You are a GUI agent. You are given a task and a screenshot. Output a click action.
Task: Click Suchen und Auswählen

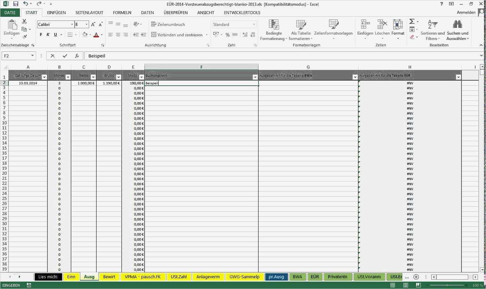pyautogui.click(x=457, y=30)
